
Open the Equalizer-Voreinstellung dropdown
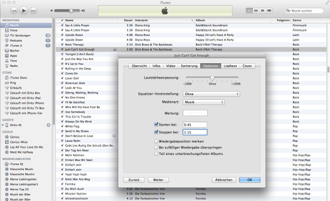(x=211, y=94)
